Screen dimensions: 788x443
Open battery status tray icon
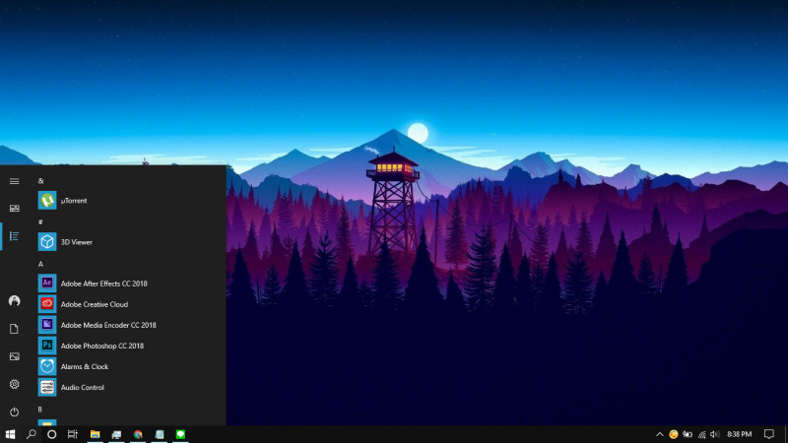(x=688, y=434)
